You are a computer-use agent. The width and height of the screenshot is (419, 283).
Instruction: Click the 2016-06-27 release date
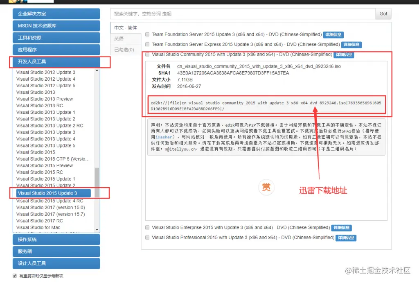tap(189, 86)
